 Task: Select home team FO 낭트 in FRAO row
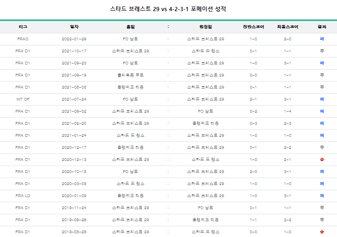(x=131, y=39)
